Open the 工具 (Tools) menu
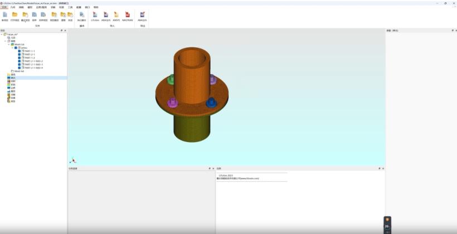457x234 pixels. pyautogui.click(x=70, y=7)
